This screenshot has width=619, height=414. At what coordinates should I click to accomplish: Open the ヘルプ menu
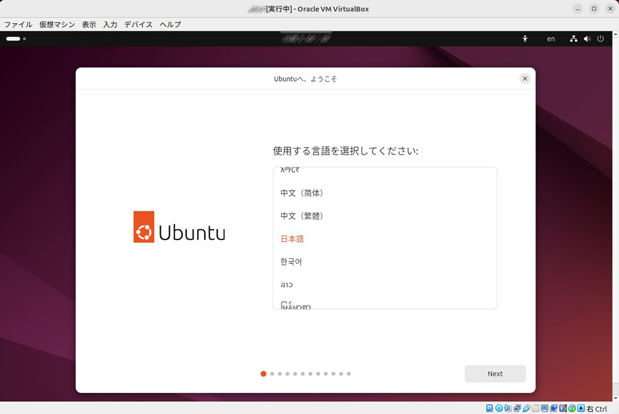tap(170, 25)
